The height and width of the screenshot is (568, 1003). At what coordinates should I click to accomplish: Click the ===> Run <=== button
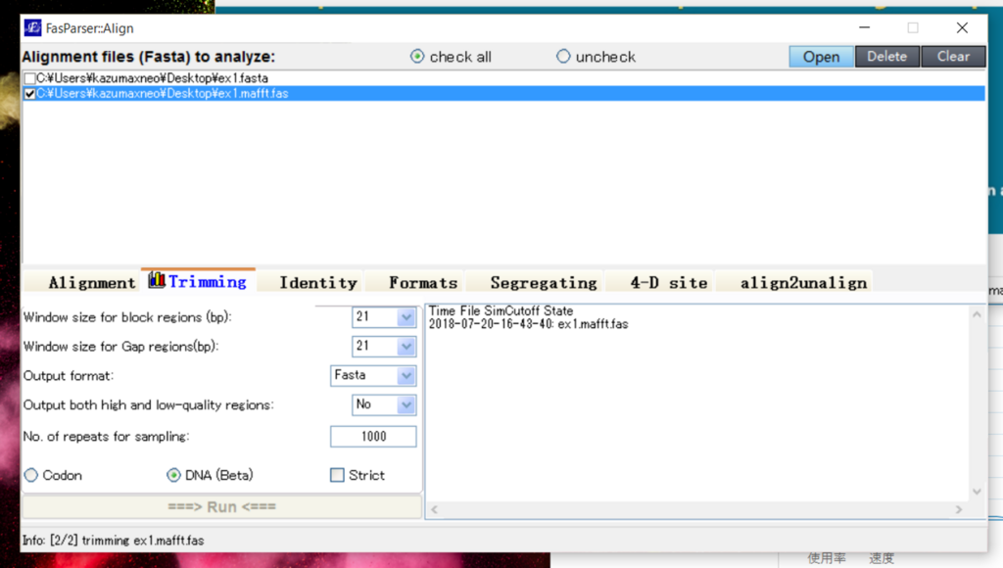(x=222, y=507)
